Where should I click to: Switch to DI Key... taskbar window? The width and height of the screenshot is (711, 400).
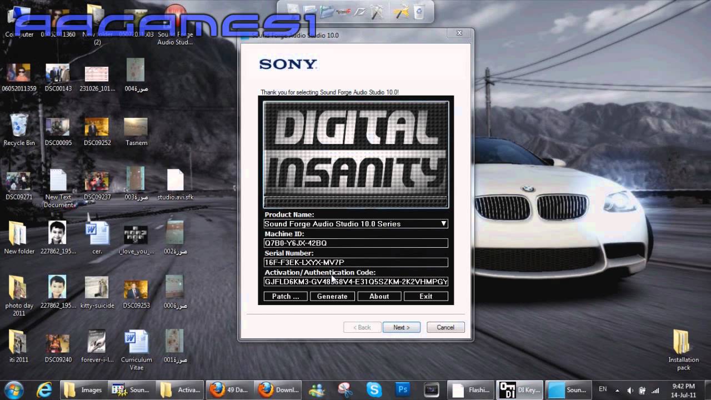(x=519, y=390)
